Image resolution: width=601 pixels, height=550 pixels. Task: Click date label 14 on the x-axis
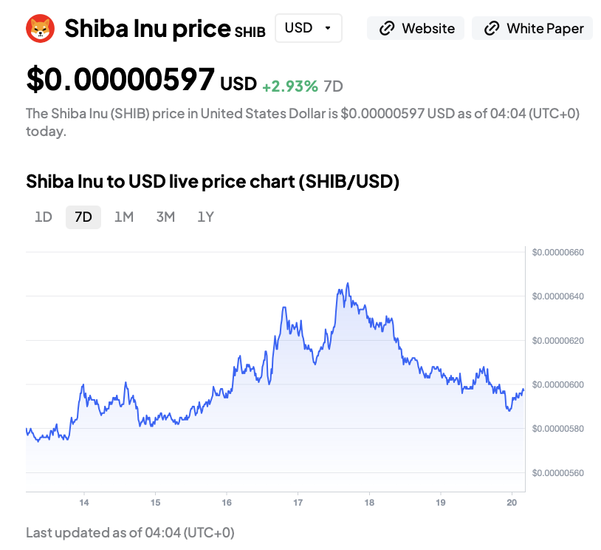pyautogui.click(x=84, y=503)
